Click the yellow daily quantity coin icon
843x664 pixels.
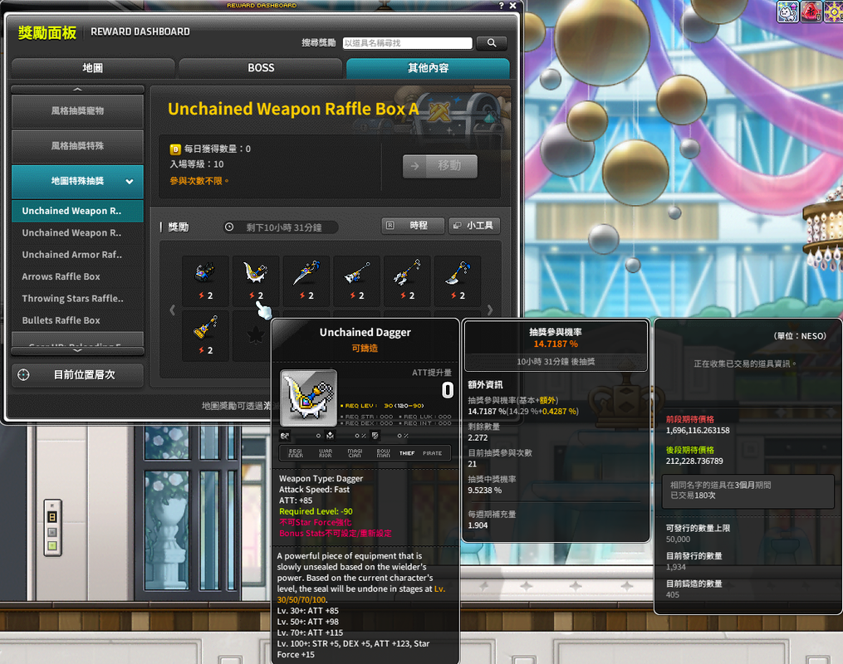point(175,149)
